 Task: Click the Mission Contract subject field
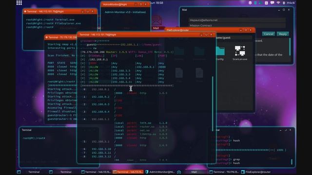point(237,25)
